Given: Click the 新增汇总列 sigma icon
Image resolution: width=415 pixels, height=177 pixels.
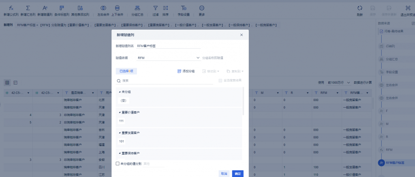Looking at the screenshot, I should tap(28, 8).
